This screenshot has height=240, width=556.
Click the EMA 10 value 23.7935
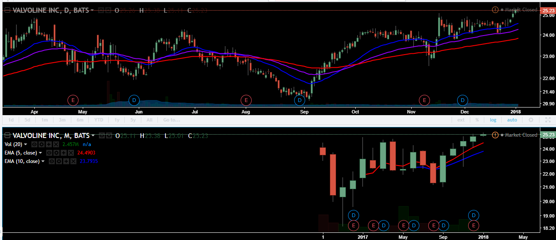coord(89,161)
